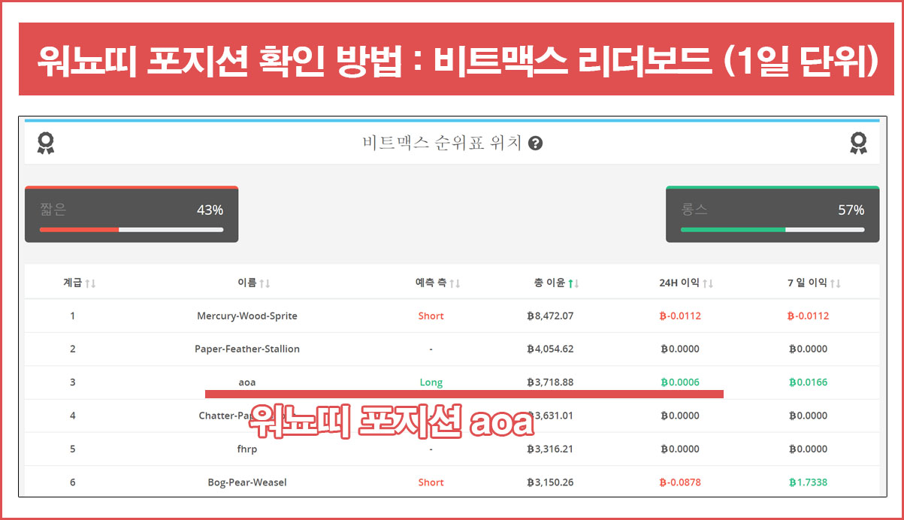Click rank 6 cell
Viewport: 904px width, 520px height.
(x=73, y=482)
